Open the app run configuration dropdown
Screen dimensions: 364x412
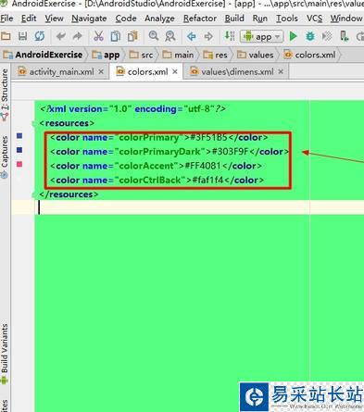point(261,37)
